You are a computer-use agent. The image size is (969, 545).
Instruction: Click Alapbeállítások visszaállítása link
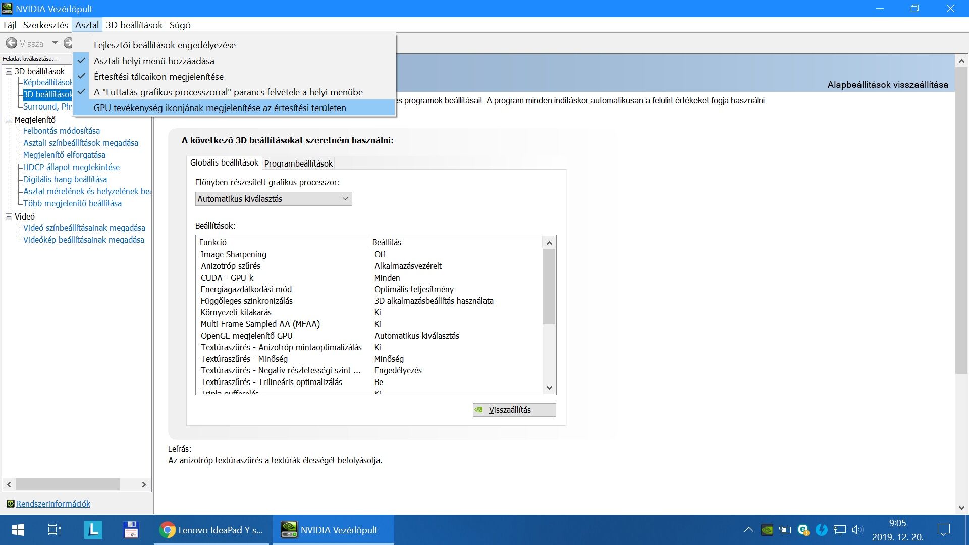click(887, 85)
